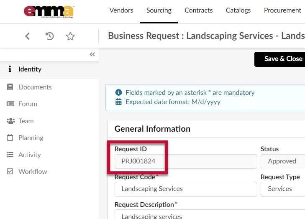The height and width of the screenshot is (219, 305).
Task: Click the General Information heading
Action: [152, 129]
